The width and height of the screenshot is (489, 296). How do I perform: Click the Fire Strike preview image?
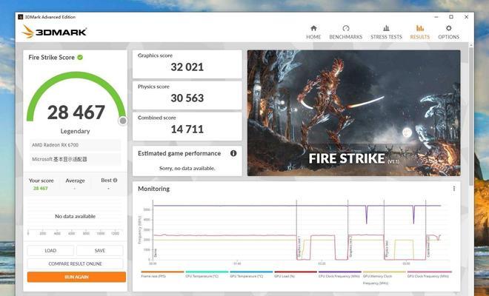coord(353,112)
